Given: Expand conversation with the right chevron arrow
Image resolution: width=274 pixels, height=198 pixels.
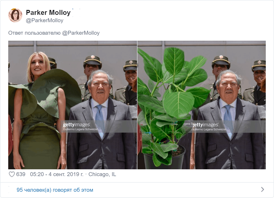Looking at the screenshot, I should 262,190.
